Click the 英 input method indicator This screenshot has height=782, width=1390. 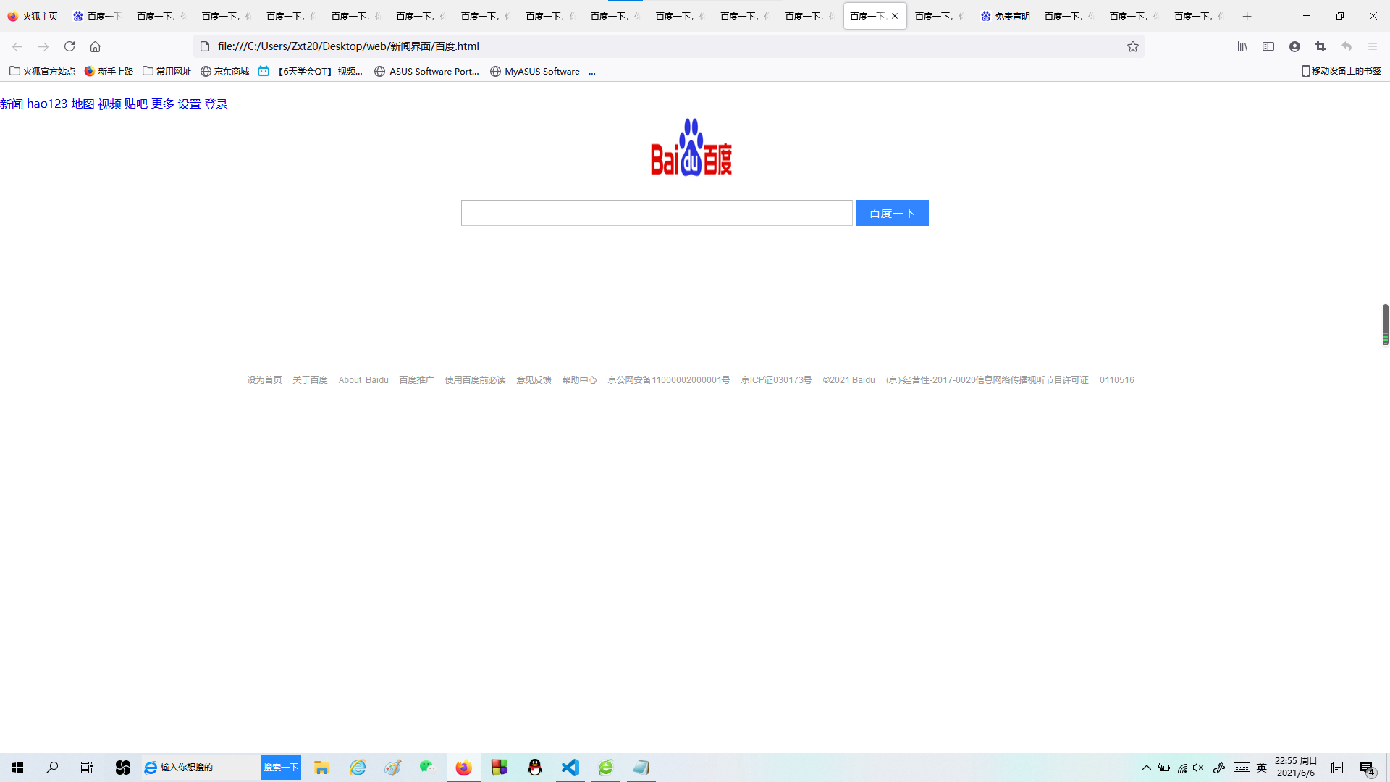[x=1262, y=768]
